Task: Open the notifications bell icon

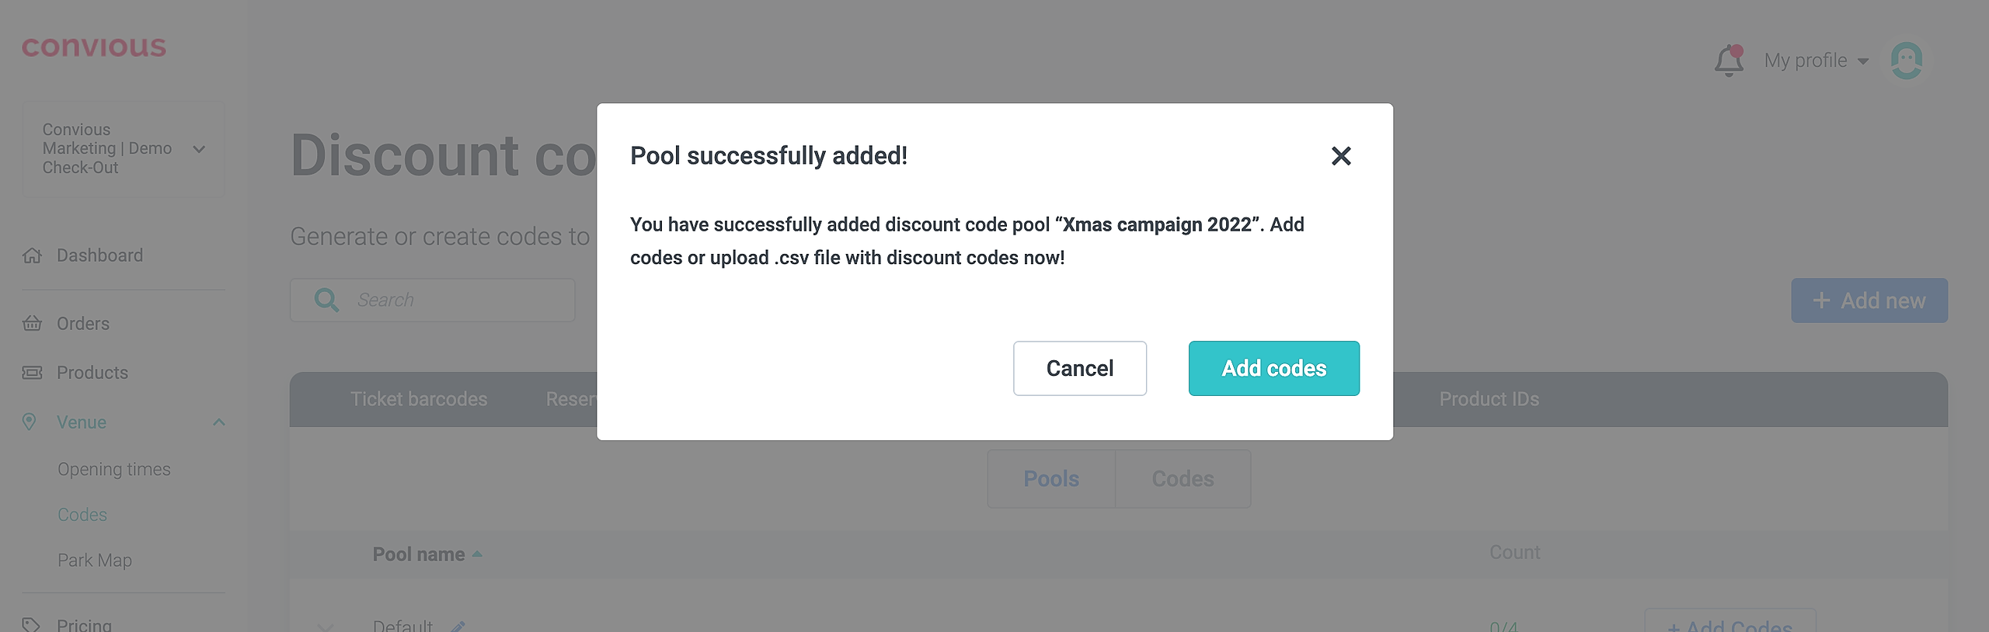Action: click(x=1729, y=61)
